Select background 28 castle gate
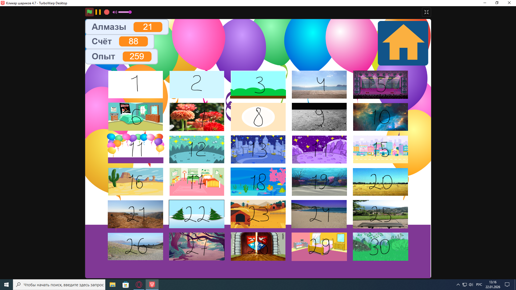 (x=258, y=247)
